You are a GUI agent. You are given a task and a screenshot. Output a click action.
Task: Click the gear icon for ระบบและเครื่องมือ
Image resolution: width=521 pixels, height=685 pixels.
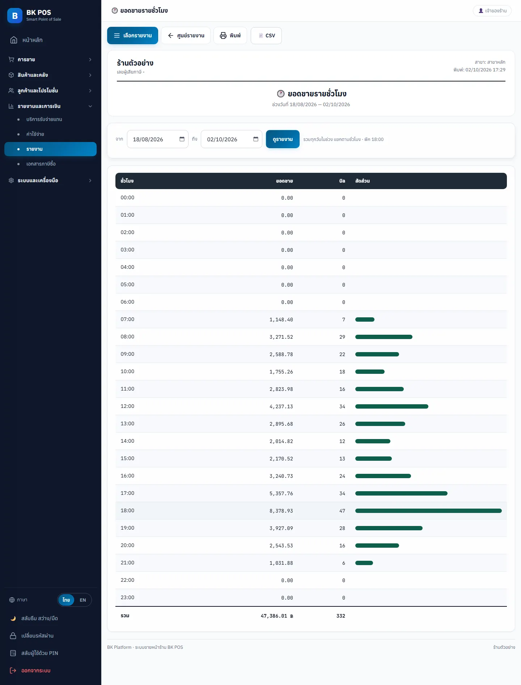(x=11, y=180)
